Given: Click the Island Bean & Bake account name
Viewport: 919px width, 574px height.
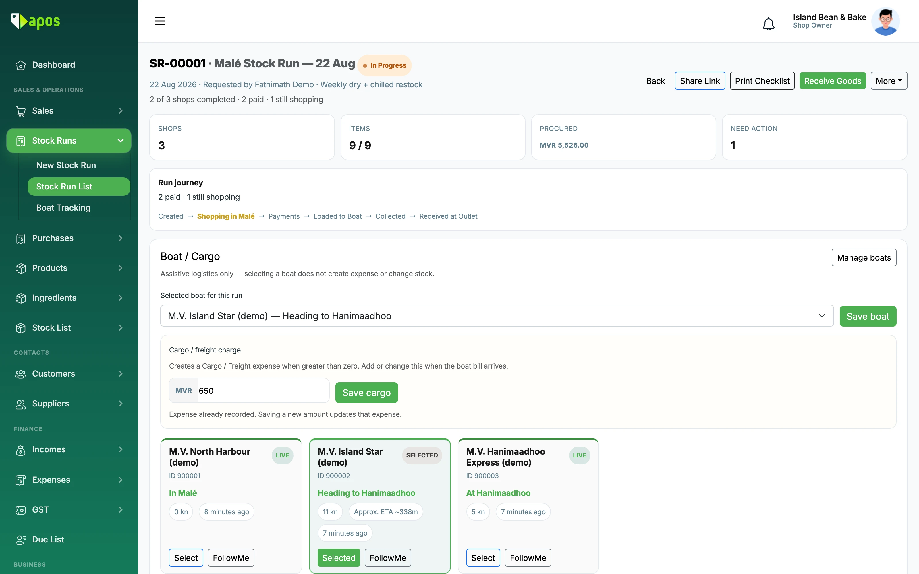Looking at the screenshot, I should (829, 18).
